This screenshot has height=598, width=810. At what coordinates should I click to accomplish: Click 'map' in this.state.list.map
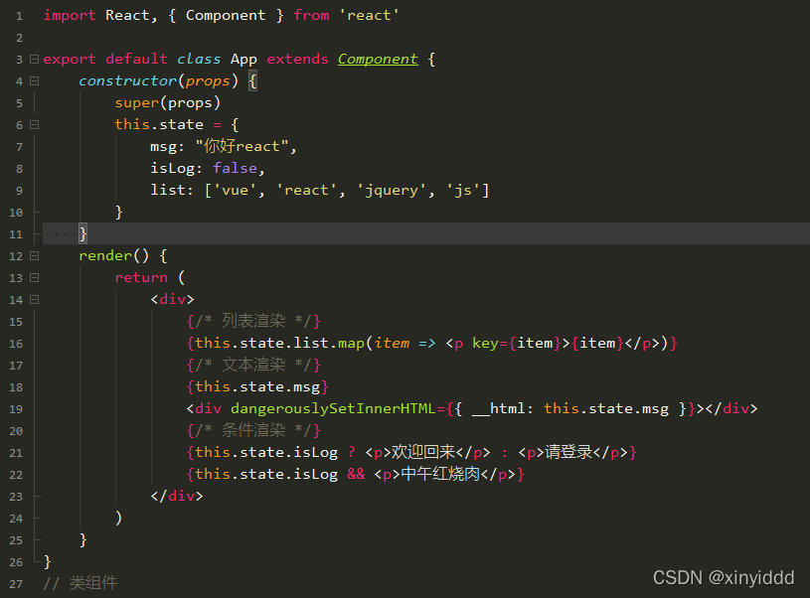351,343
